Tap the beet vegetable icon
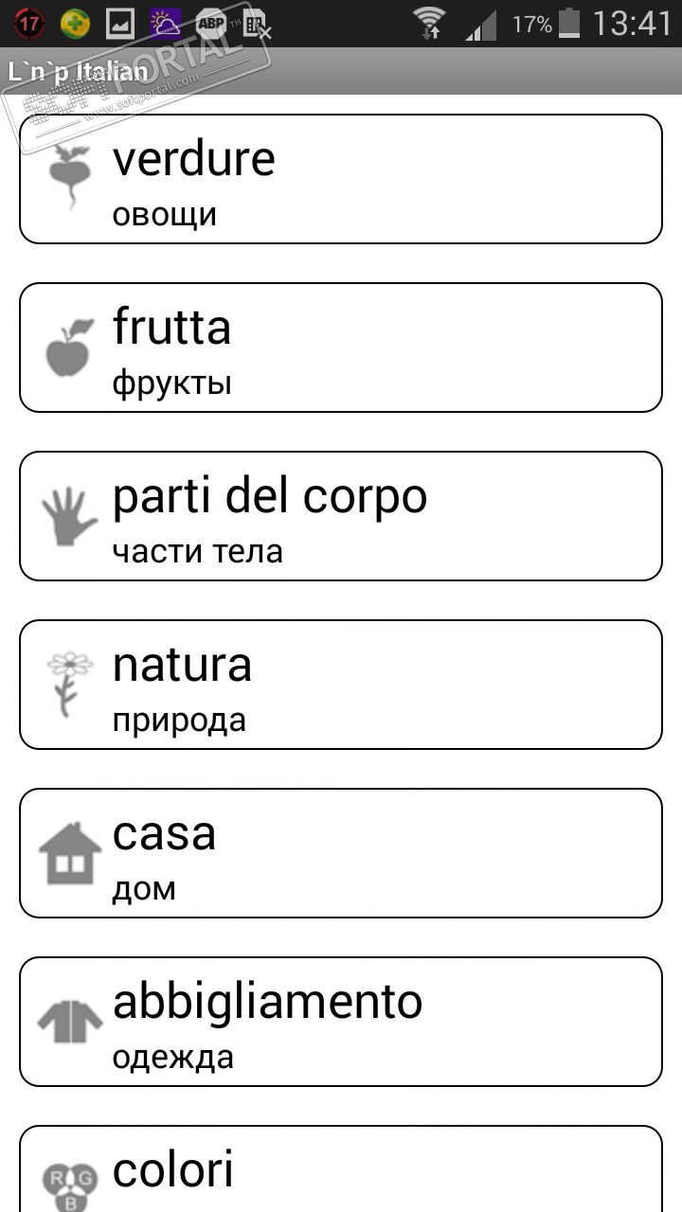Image resolution: width=682 pixels, height=1212 pixels. point(69,177)
